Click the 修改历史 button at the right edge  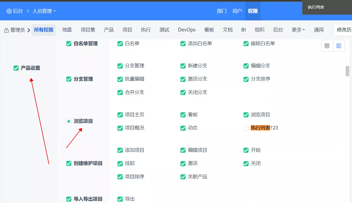pos(343,30)
